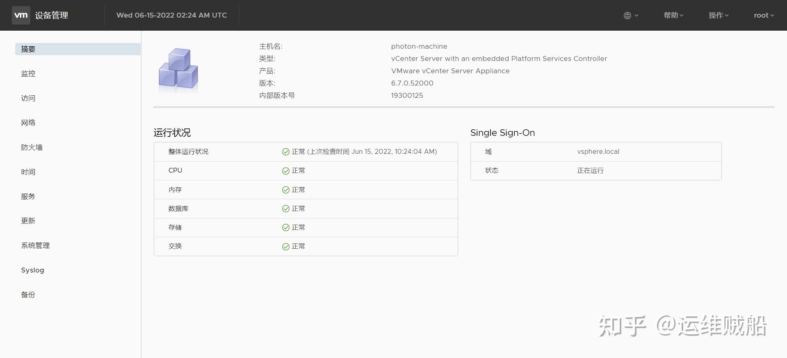Open the 防火墙 settings page

click(x=32, y=147)
